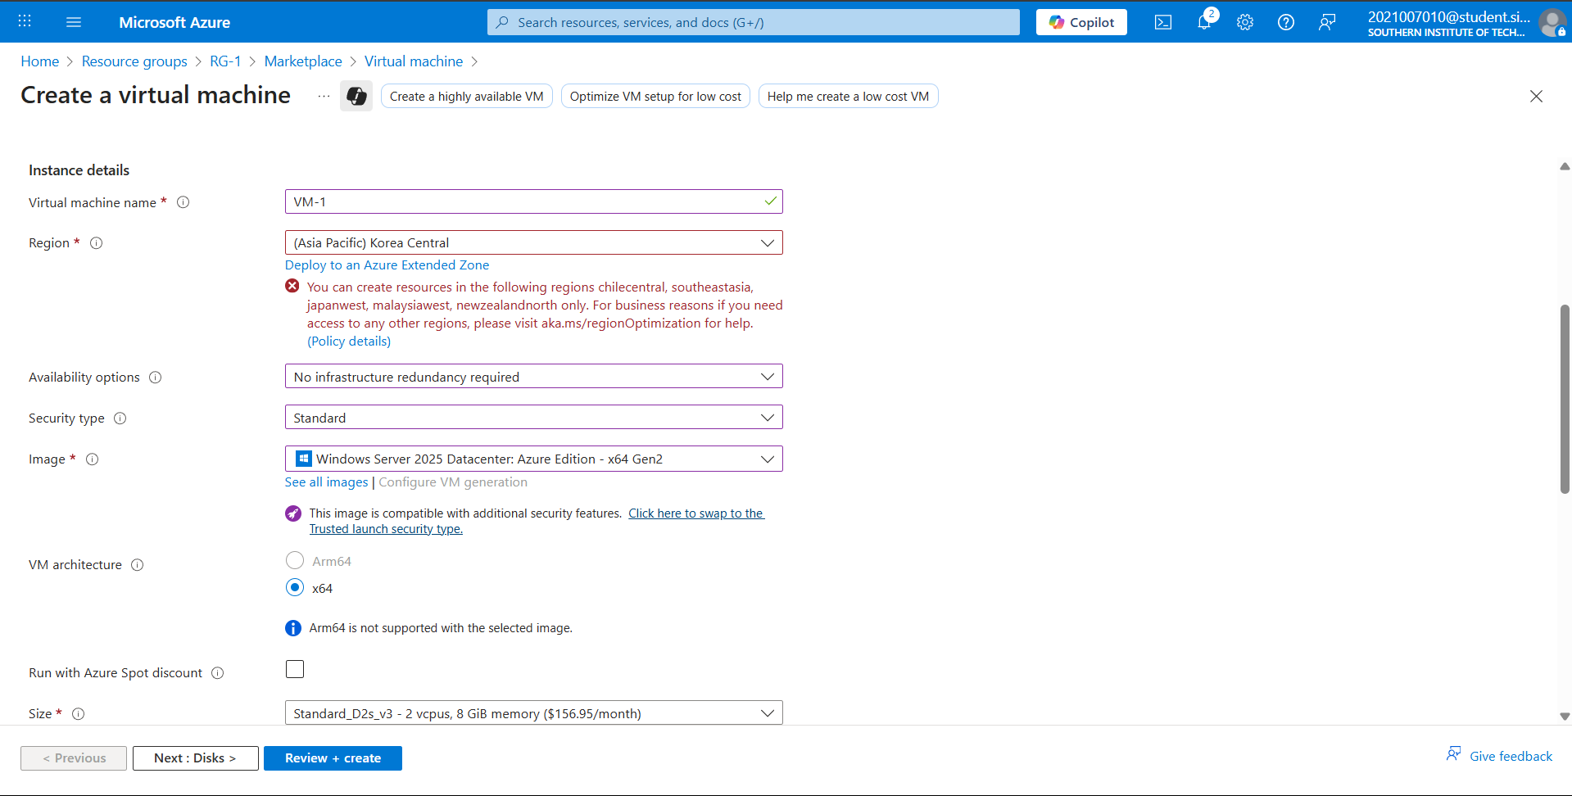The image size is (1572, 796).
Task: Go to Marketplace breadcrumb
Action: point(303,61)
